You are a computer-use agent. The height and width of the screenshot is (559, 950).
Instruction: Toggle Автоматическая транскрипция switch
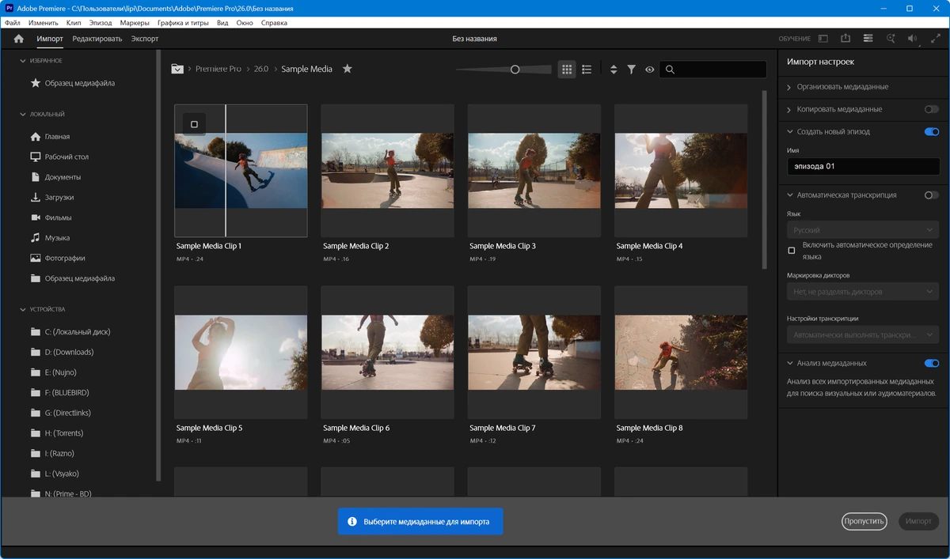coord(931,195)
